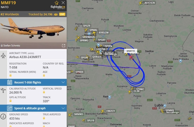Open aircraft photo via external link icon
Viewport: 194px width, 127px height.
tap(64, 46)
